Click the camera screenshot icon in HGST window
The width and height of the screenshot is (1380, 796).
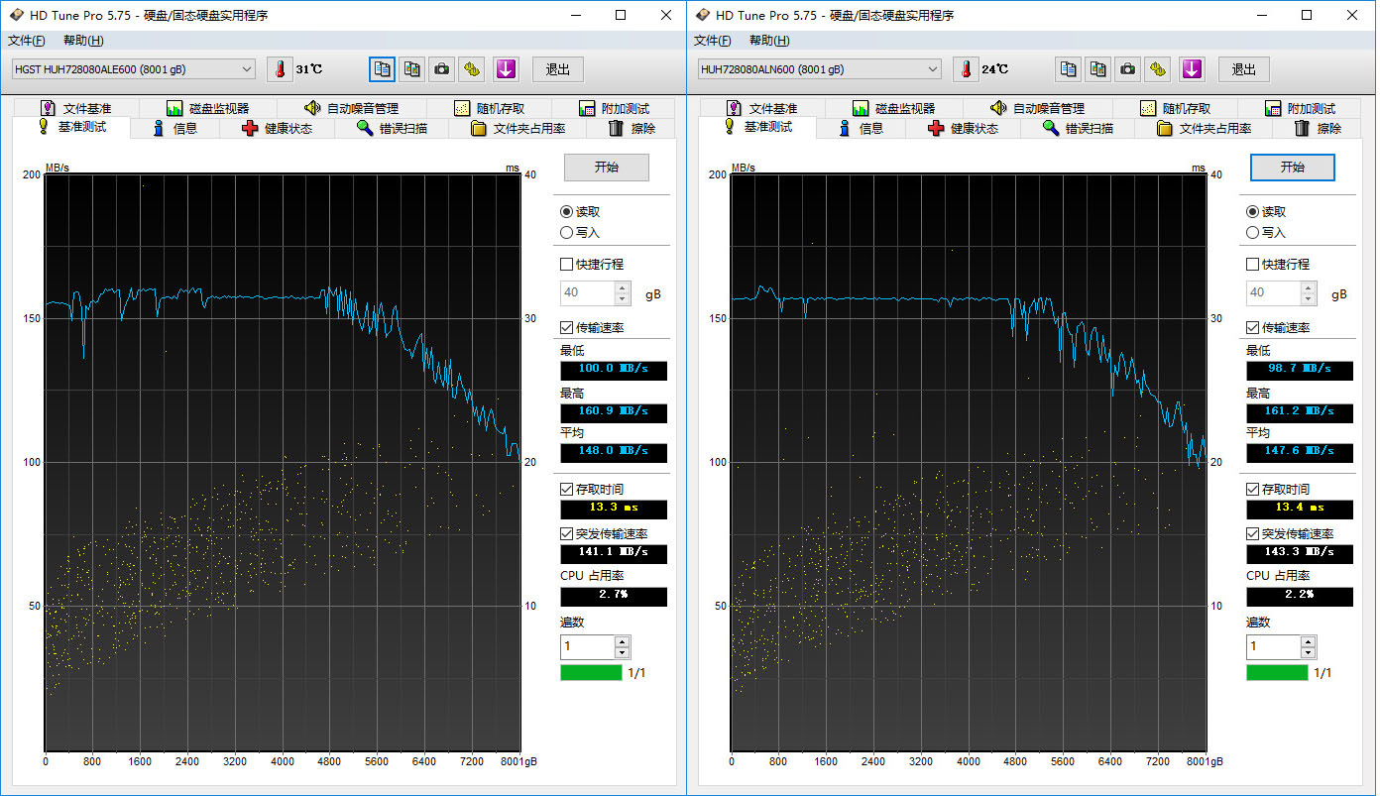pos(442,69)
